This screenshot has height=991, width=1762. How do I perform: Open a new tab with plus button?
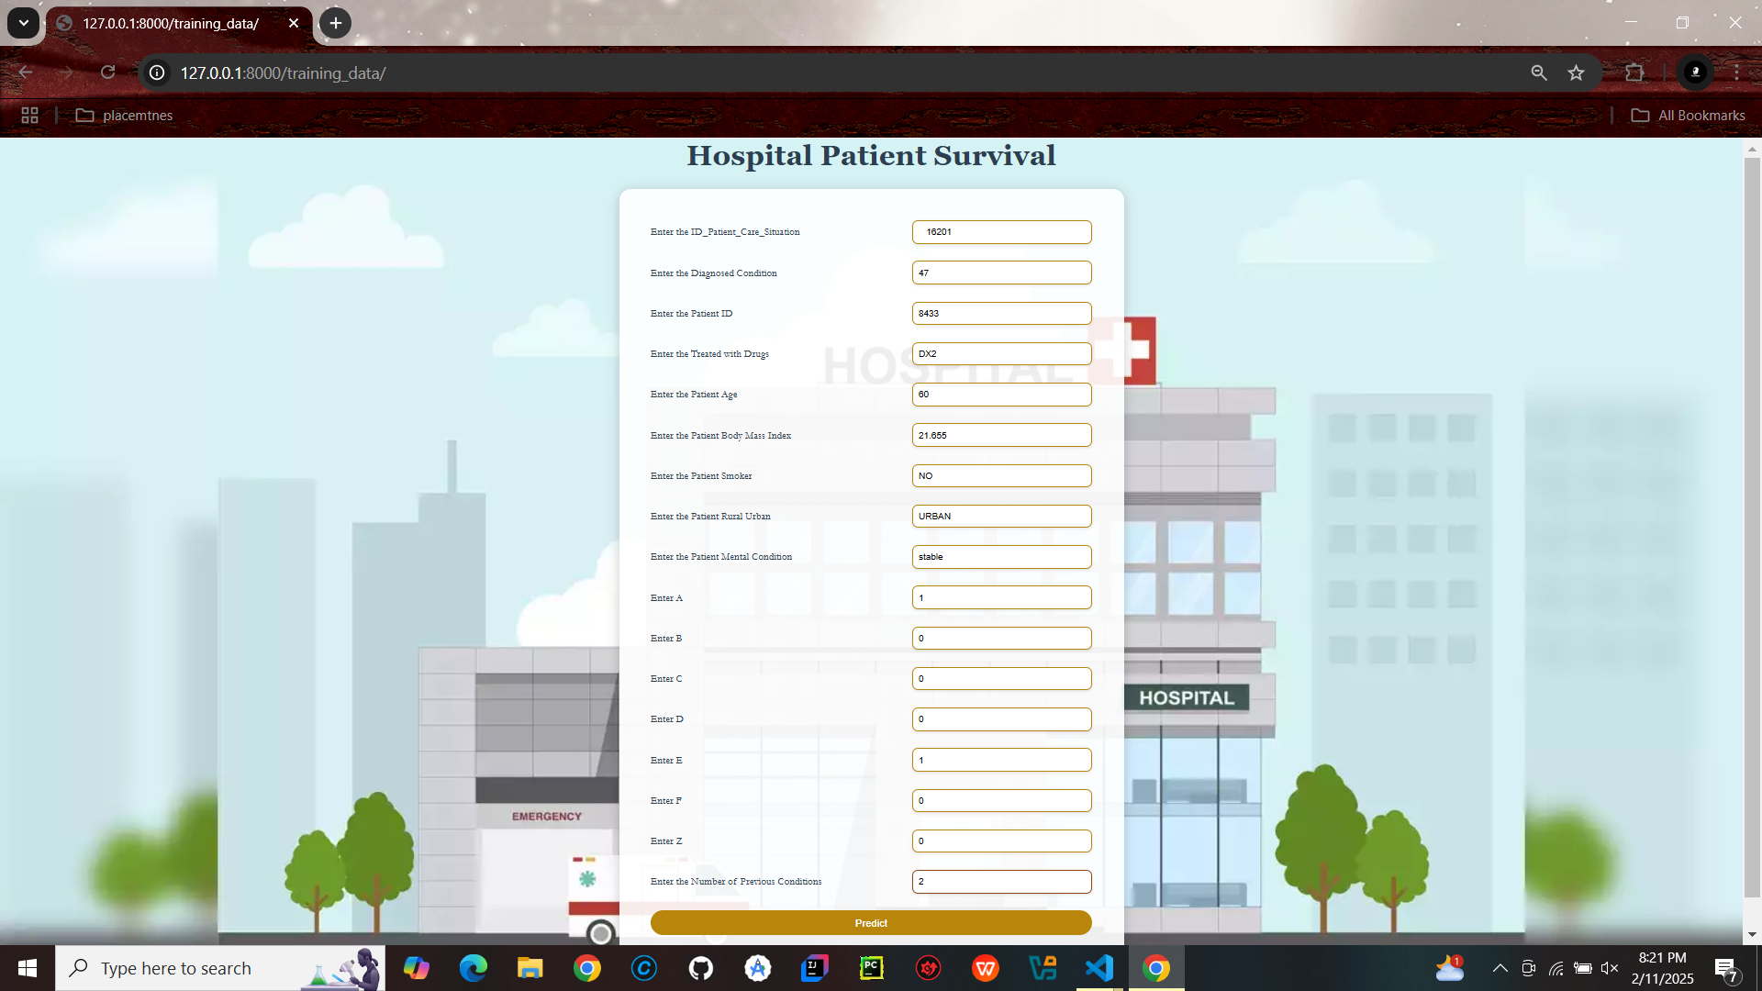pyautogui.click(x=336, y=23)
